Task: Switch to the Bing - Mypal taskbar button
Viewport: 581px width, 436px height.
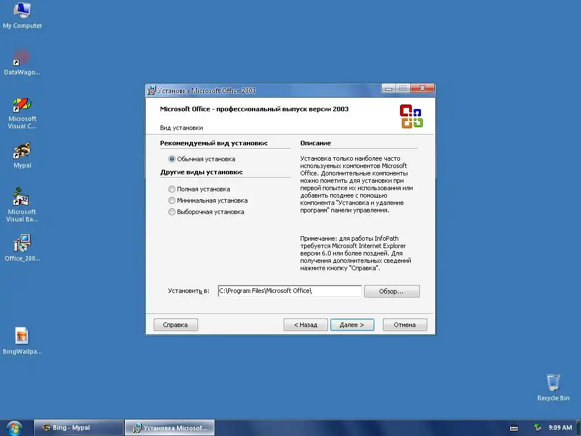Action: coord(78,428)
